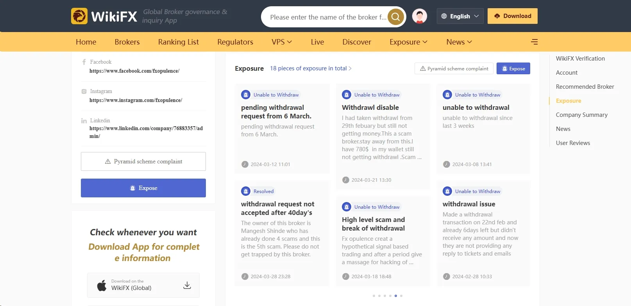Screen dimensions: 631x306
Task: Open the Discover page
Action: tap(357, 42)
